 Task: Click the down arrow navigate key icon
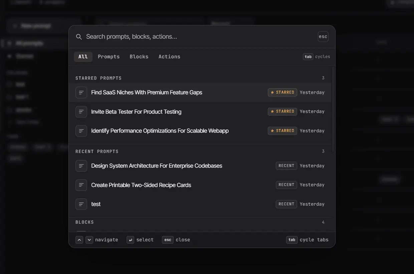tap(89, 240)
